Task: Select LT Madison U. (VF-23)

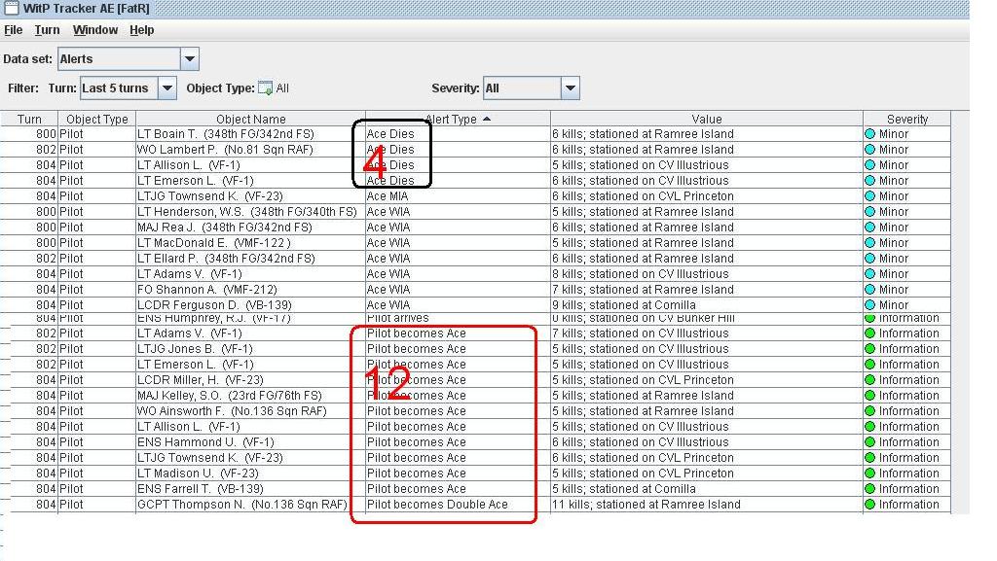Action: click(198, 473)
